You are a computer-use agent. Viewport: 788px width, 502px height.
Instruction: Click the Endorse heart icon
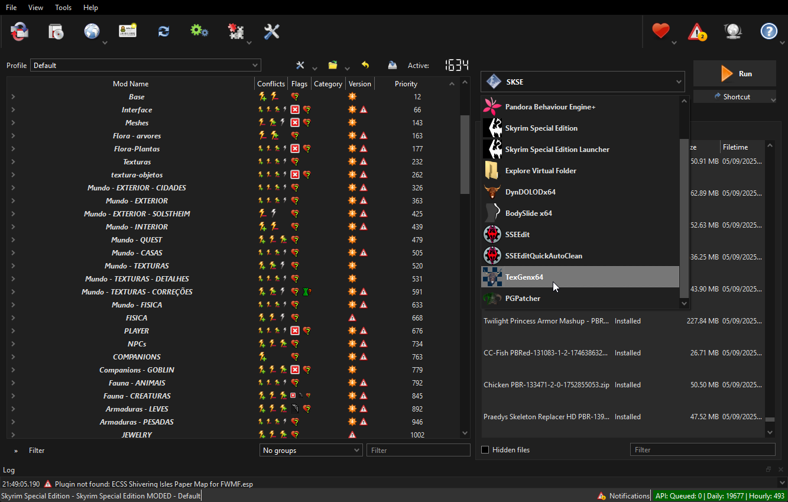pyautogui.click(x=660, y=31)
